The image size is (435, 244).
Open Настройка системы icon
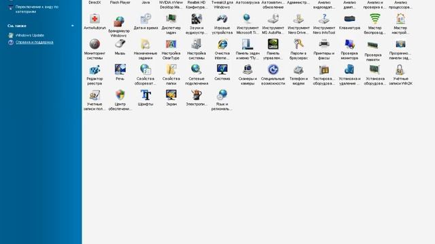[x=196, y=44]
